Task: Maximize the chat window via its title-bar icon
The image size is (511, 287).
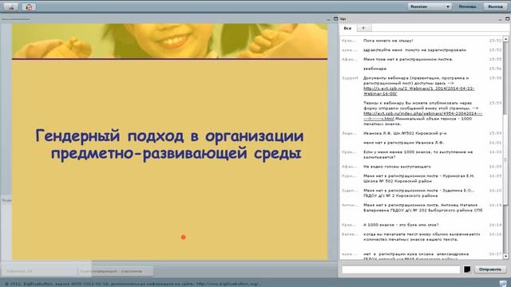Action: (507, 19)
